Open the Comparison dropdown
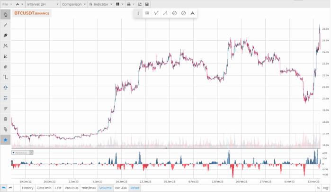 pos(74,4)
